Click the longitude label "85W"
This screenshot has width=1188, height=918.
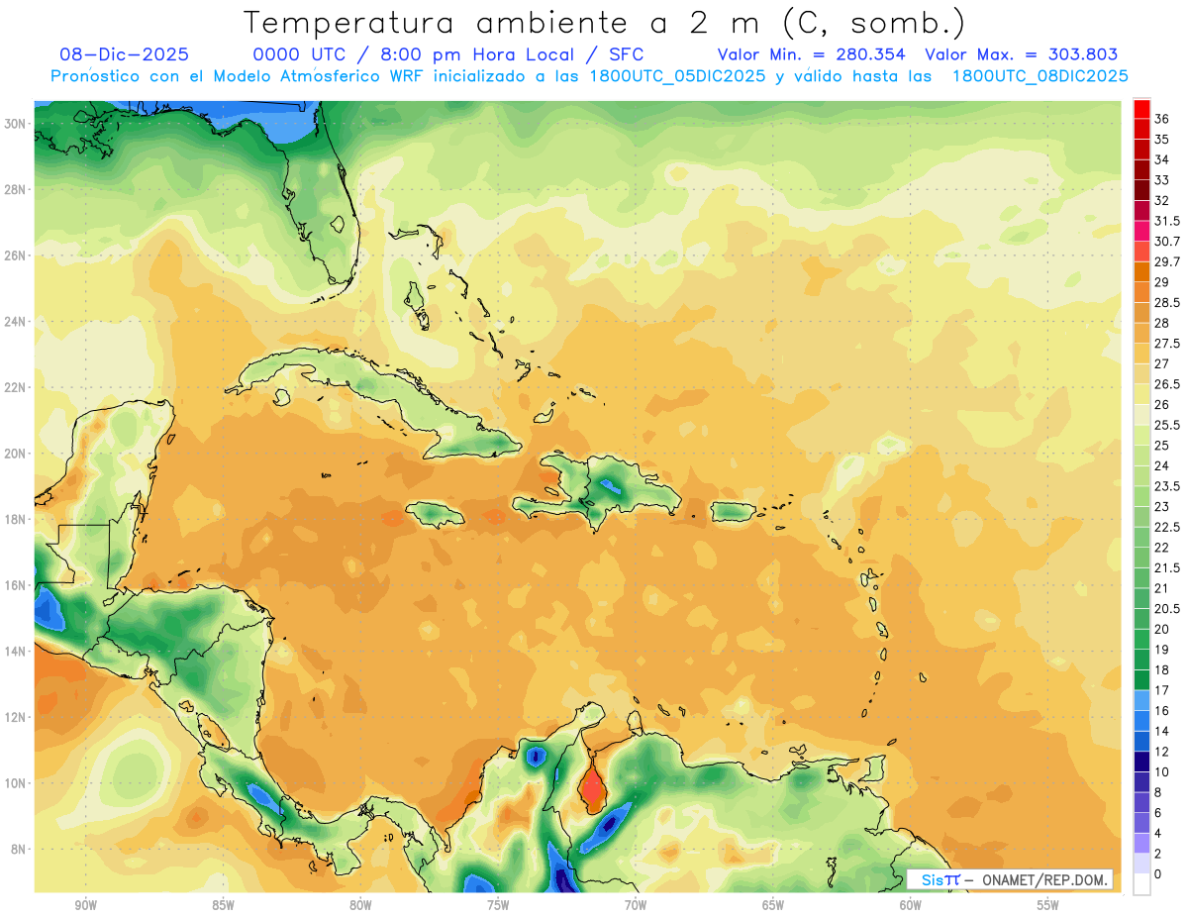coord(223,905)
